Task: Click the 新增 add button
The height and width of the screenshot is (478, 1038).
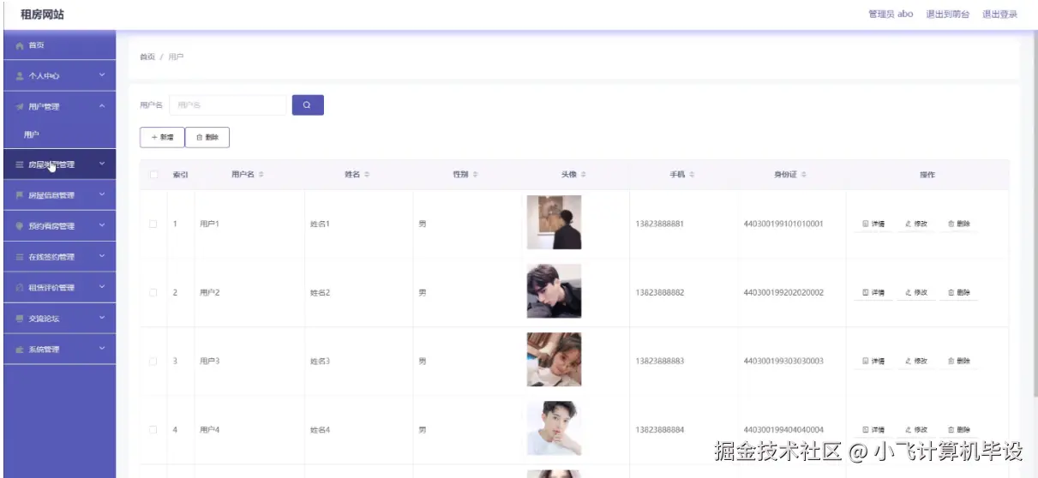Action: tap(162, 137)
